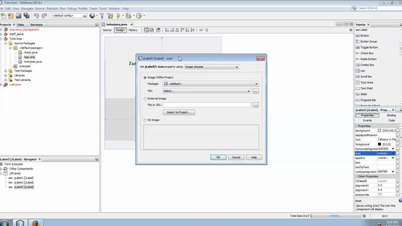Select External Image radio button
402x226 pixels.
145,99
